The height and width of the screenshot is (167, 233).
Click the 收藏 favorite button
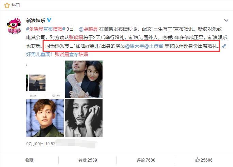pyautogui.click(x=29, y=160)
